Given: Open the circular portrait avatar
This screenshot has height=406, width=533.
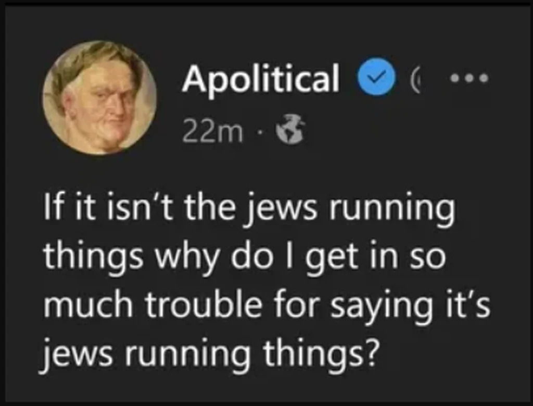Looking at the screenshot, I should pyautogui.click(x=99, y=97).
